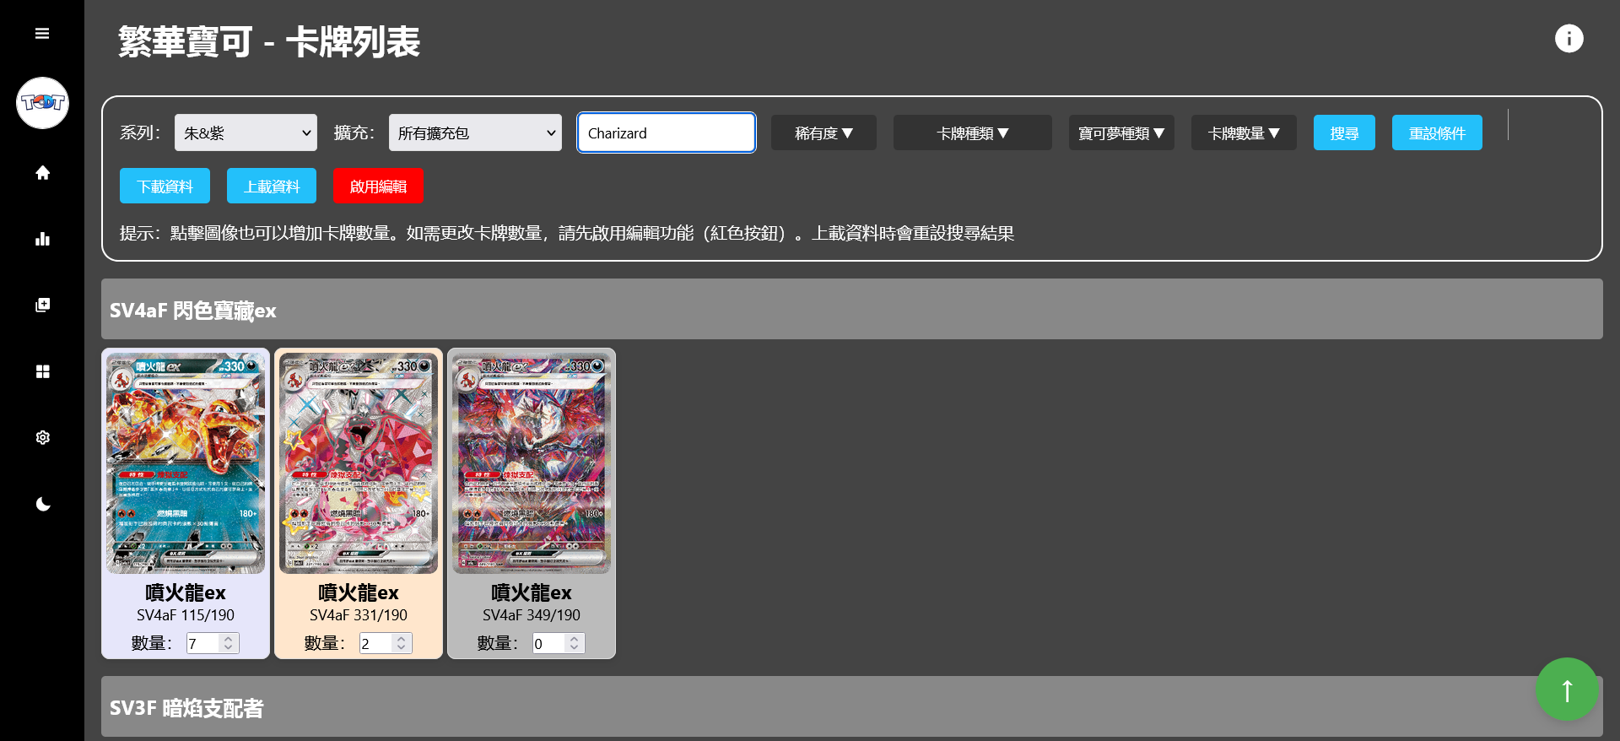
Task: Open the bar chart statistics icon
Action: (x=42, y=239)
